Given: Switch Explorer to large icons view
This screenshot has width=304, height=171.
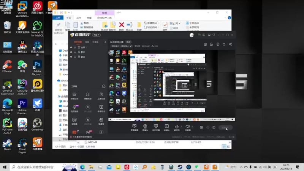Looking at the screenshot, I should pyautogui.click(x=228, y=147).
